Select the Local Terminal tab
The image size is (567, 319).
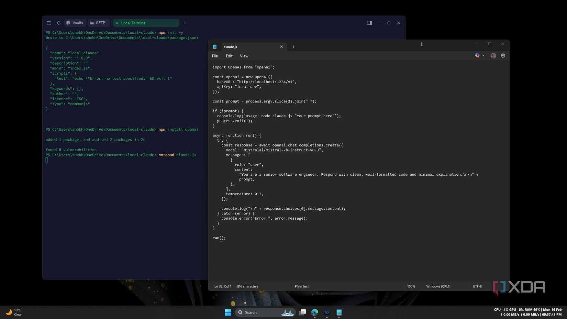pyautogui.click(x=146, y=23)
